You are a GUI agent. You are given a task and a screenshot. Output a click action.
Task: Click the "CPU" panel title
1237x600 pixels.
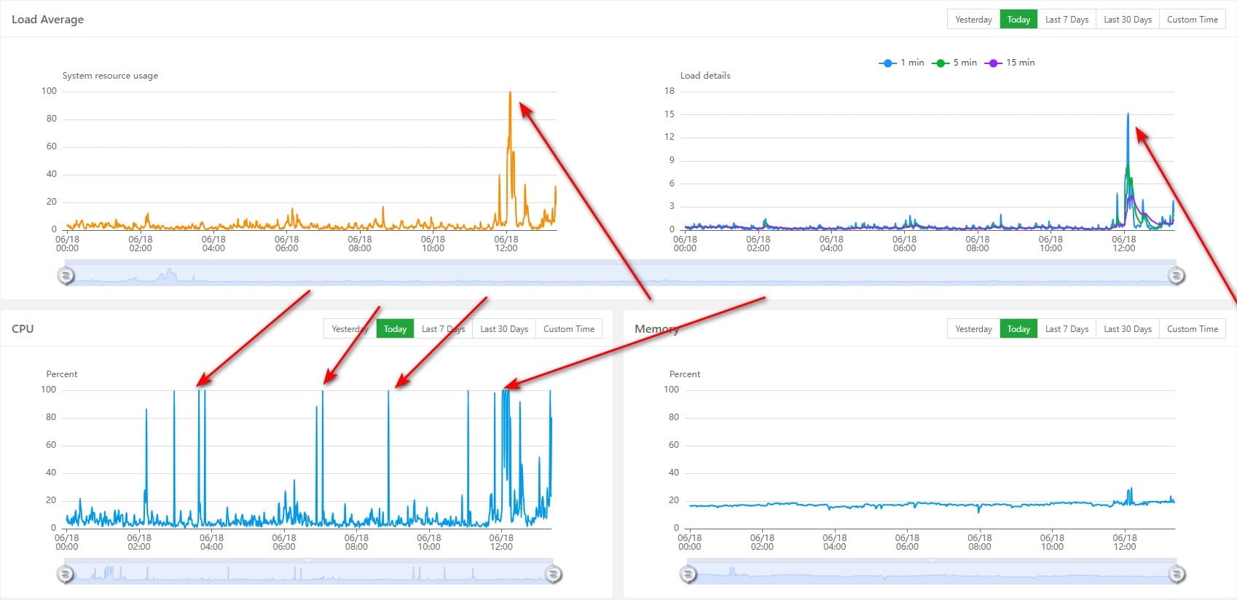tap(23, 329)
